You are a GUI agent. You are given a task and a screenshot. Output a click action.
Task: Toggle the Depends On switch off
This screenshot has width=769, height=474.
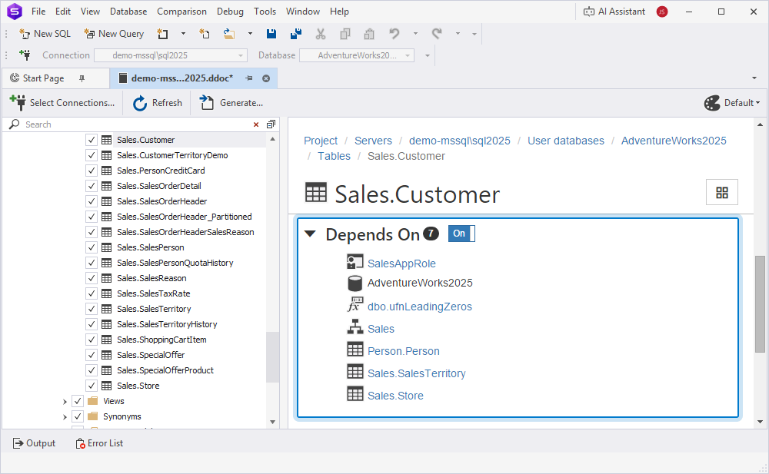461,234
